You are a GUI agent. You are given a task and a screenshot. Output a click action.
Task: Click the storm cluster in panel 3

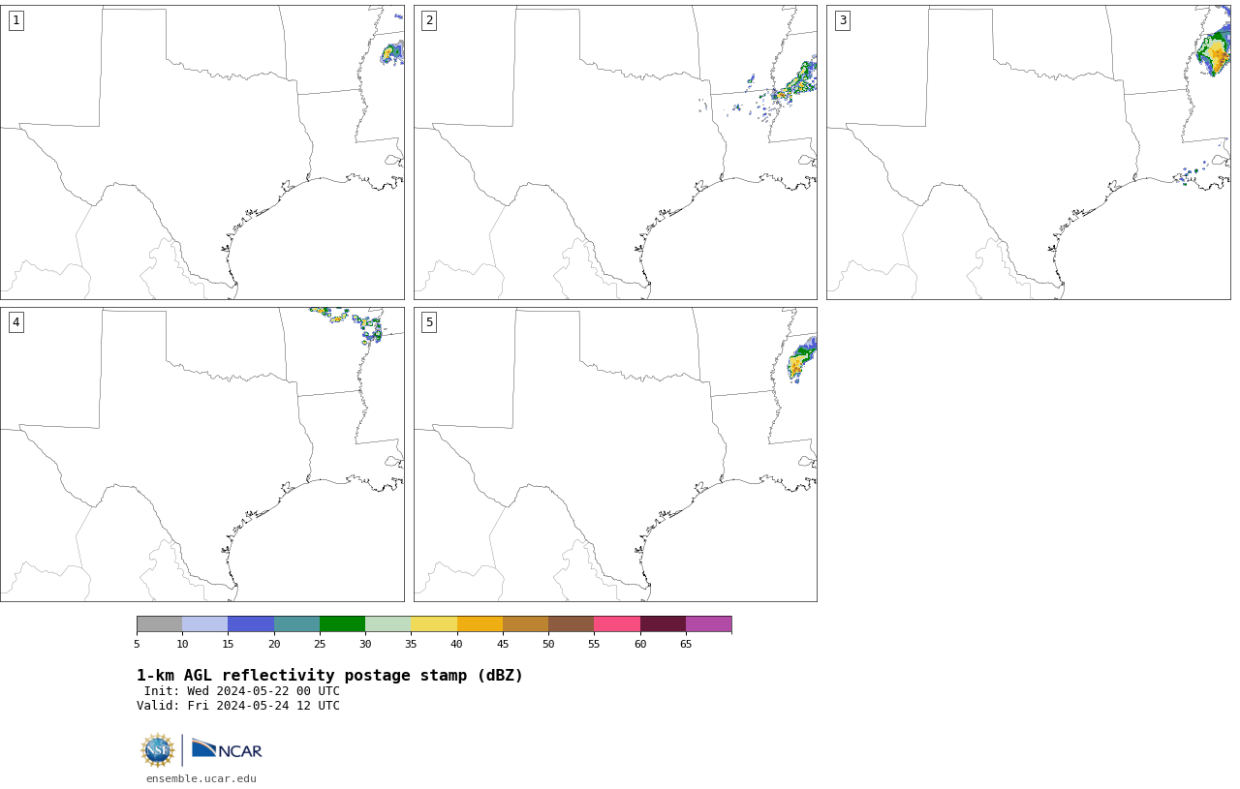coord(1213,52)
